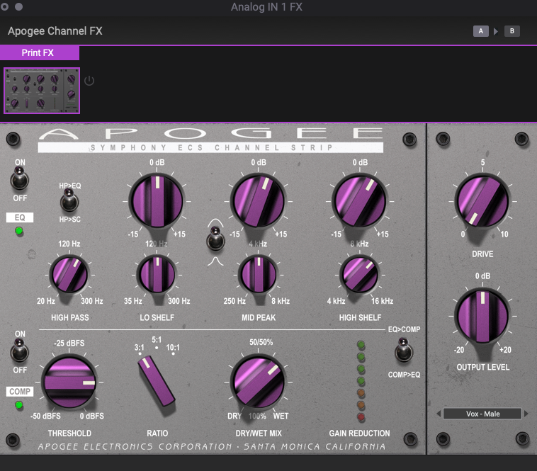
Task: Click the GAIN REDUCTION label
Action: pyautogui.click(x=359, y=433)
